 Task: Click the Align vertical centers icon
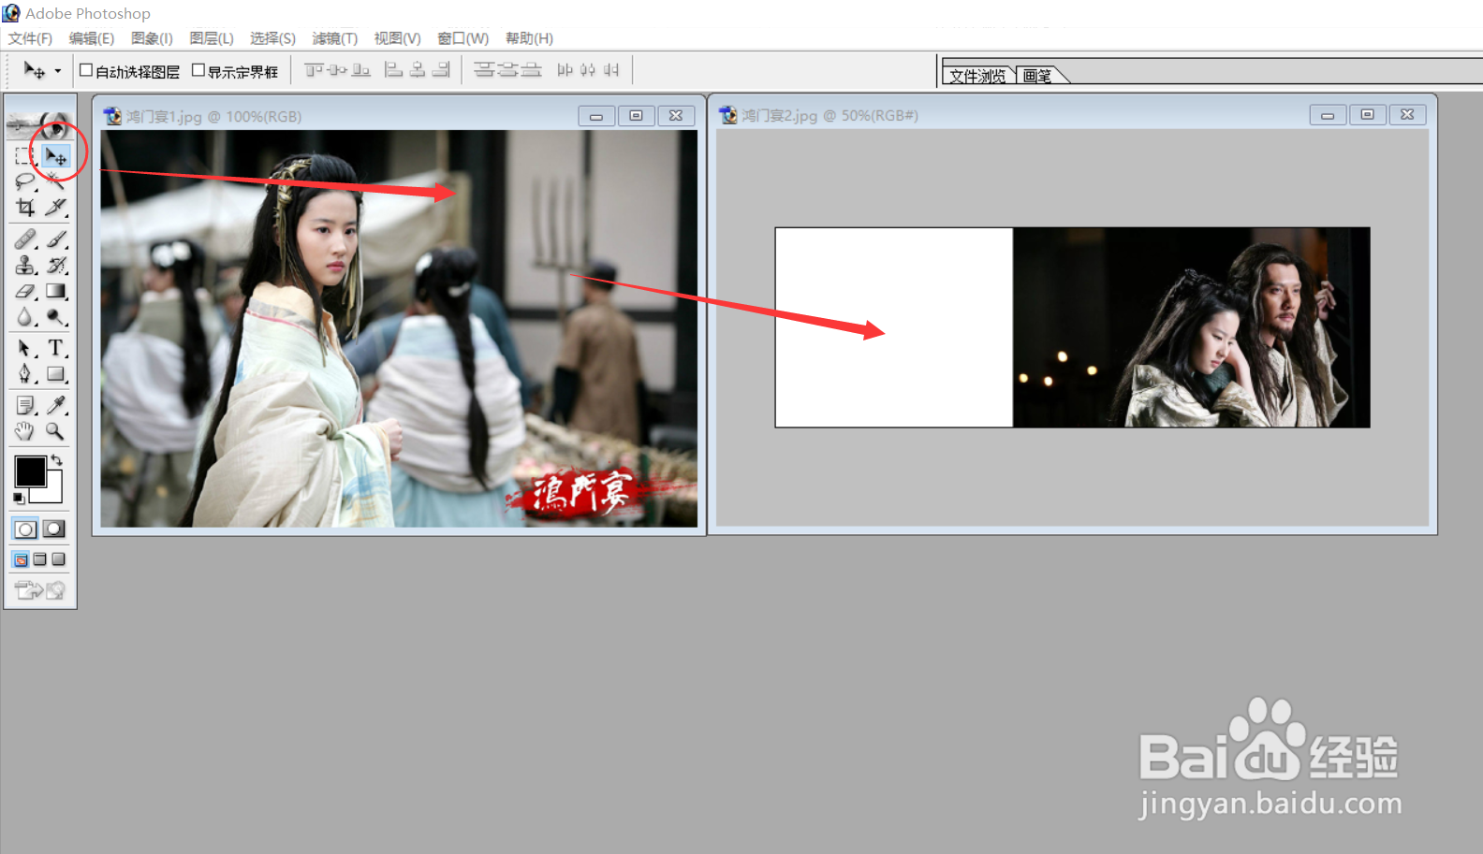coord(337,70)
